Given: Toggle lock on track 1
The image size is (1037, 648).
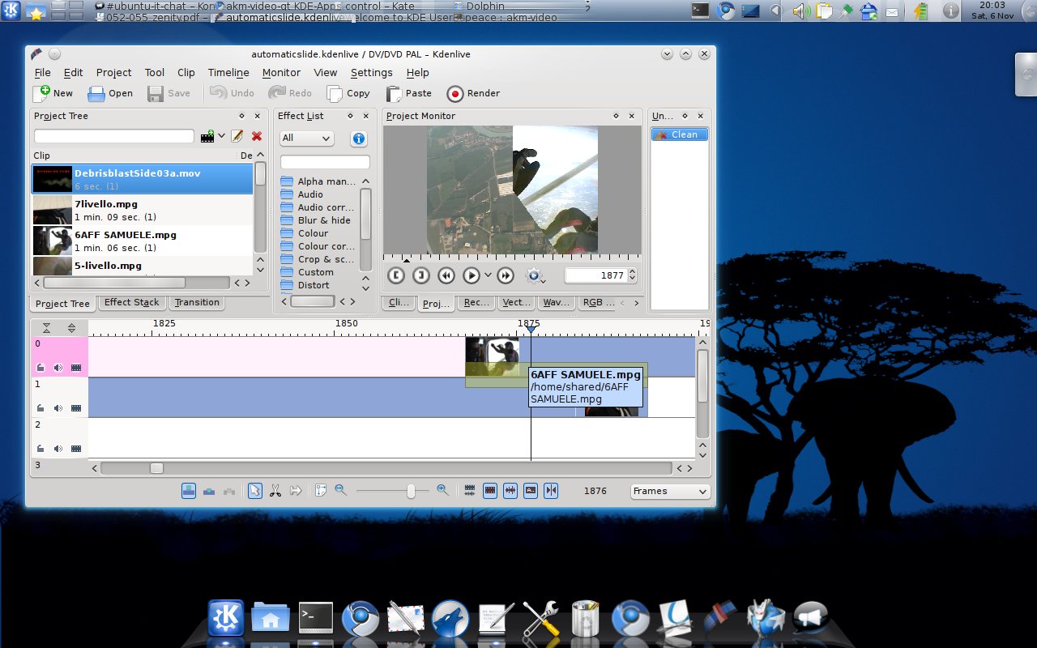Looking at the screenshot, I should point(41,408).
